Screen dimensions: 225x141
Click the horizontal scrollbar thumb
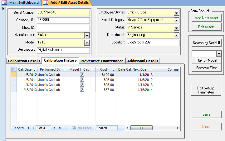[141, 128]
